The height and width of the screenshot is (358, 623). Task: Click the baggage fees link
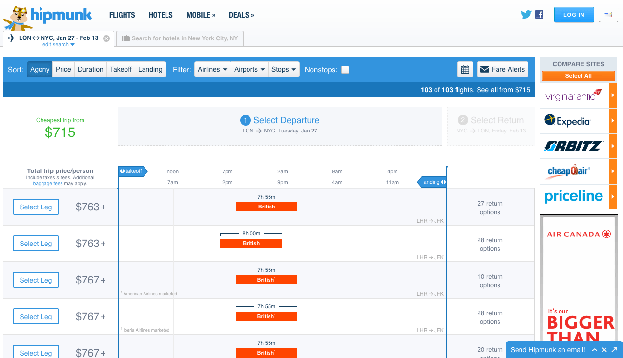click(x=47, y=184)
